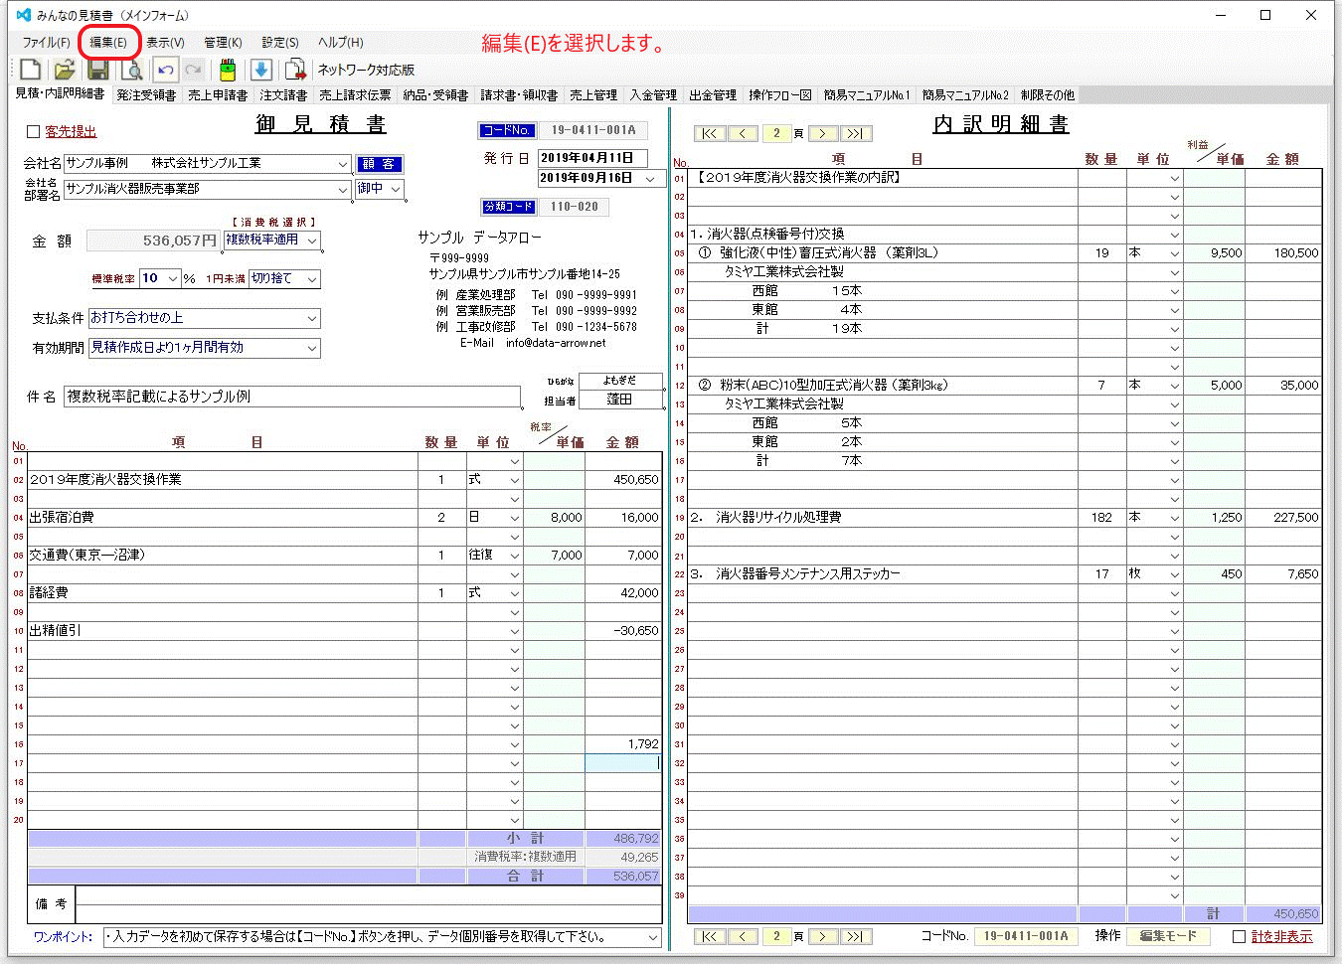The image size is (1342, 964).
Task: Click the 担当者 蓬田 field
Action: (620, 400)
